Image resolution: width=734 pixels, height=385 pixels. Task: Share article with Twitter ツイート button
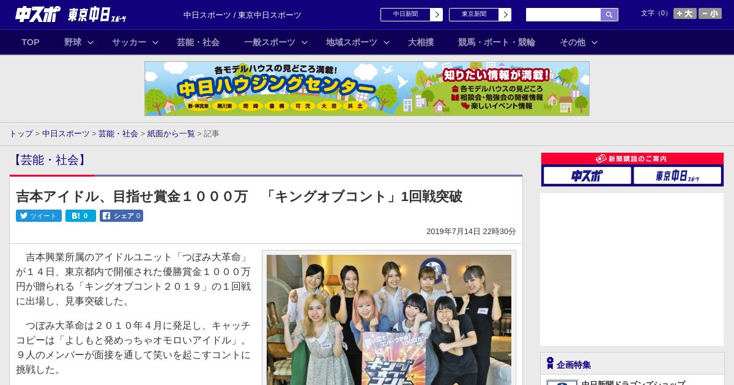point(39,216)
